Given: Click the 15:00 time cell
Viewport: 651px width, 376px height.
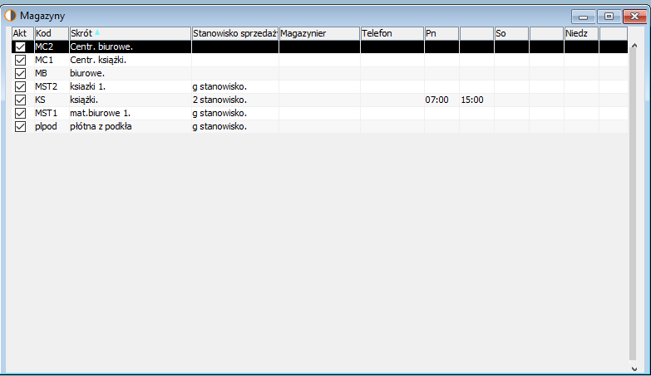Looking at the screenshot, I should (x=476, y=100).
